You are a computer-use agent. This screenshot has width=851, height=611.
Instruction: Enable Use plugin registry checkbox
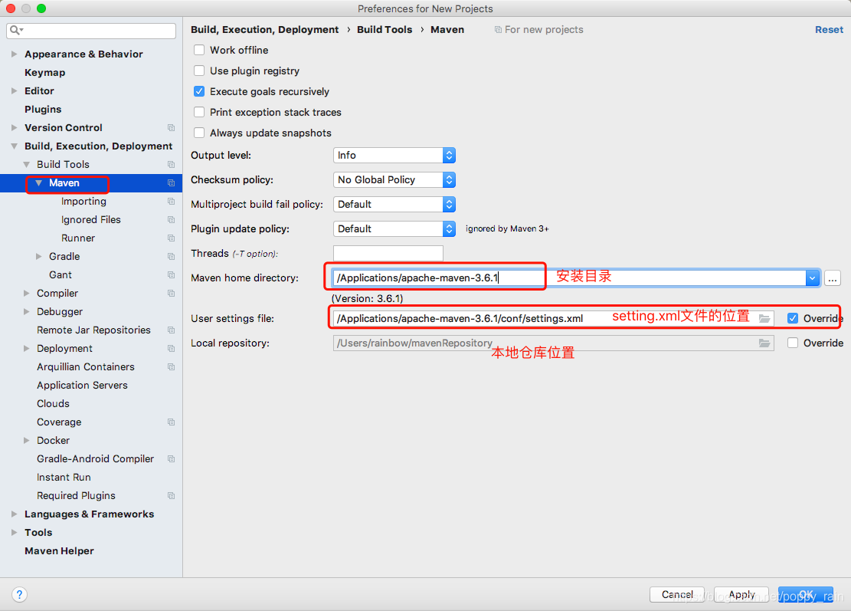[x=199, y=71]
